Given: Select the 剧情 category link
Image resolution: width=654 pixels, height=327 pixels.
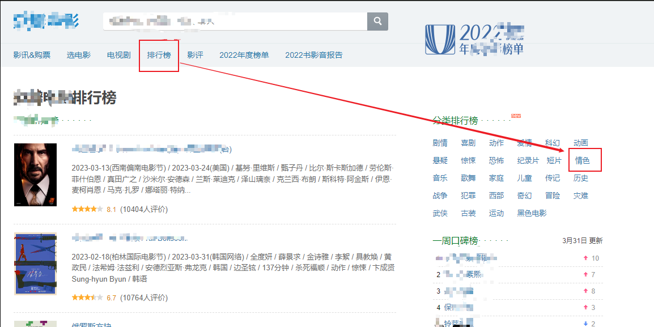Looking at the screenshot, I should point(440,143).
